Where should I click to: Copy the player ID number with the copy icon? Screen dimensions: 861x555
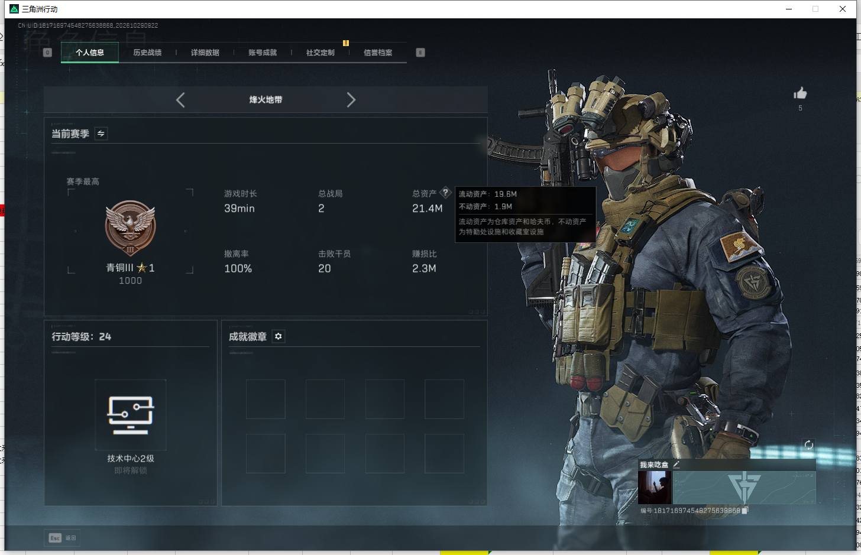coord(745,511)
